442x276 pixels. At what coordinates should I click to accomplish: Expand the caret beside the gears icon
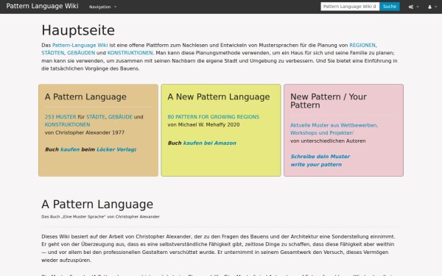pyautogui.click(x=418, y=7)
